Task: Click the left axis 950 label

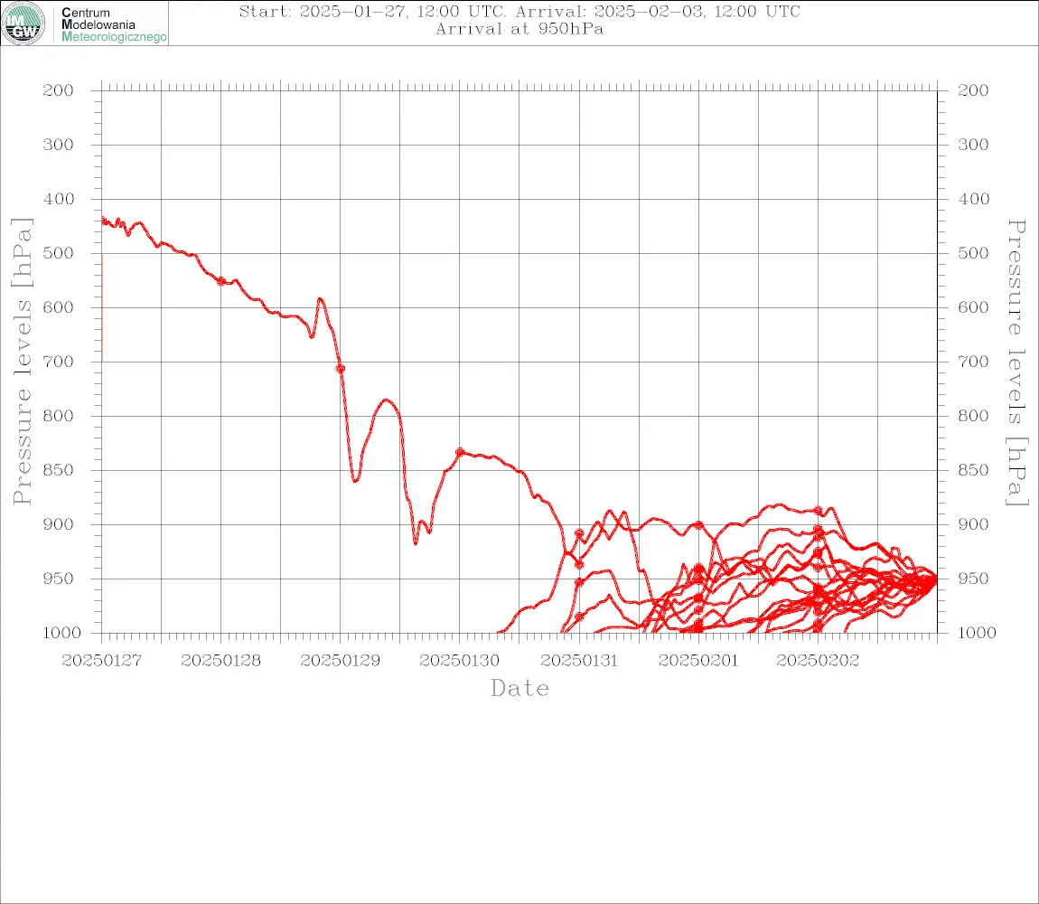Action: pyautogui.click(x=59, y=579)
